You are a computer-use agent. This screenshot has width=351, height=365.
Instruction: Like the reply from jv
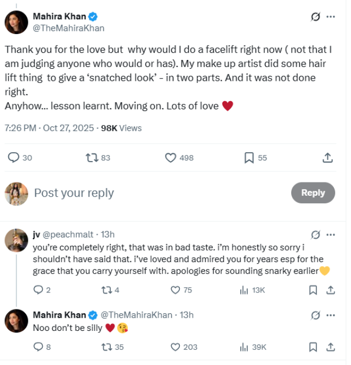click(x=175, y=290)
